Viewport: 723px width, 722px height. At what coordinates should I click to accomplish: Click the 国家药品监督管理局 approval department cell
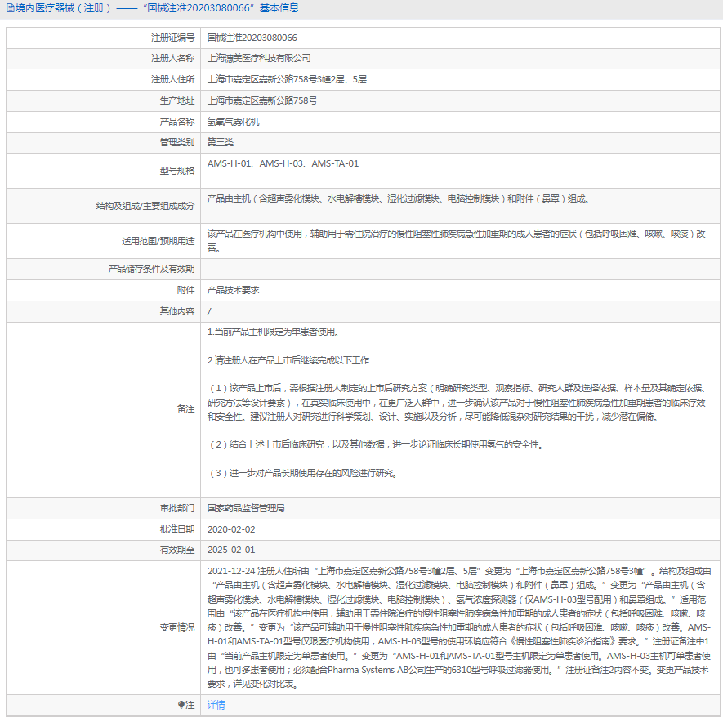click(x=245, y=508)
